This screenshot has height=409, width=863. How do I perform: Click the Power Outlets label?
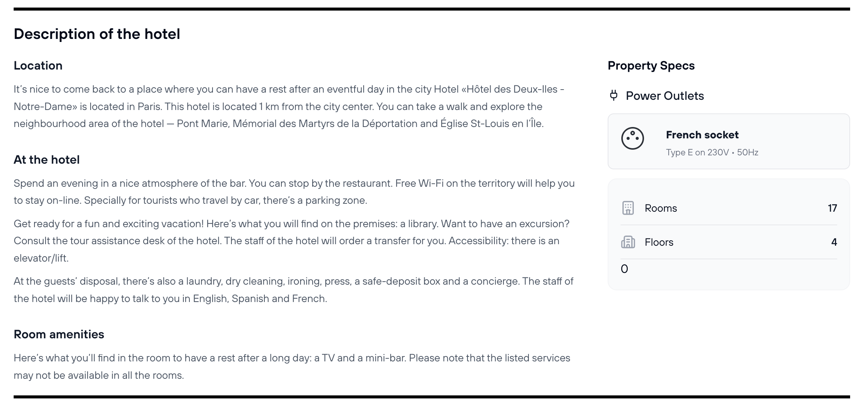pos(664,96)
